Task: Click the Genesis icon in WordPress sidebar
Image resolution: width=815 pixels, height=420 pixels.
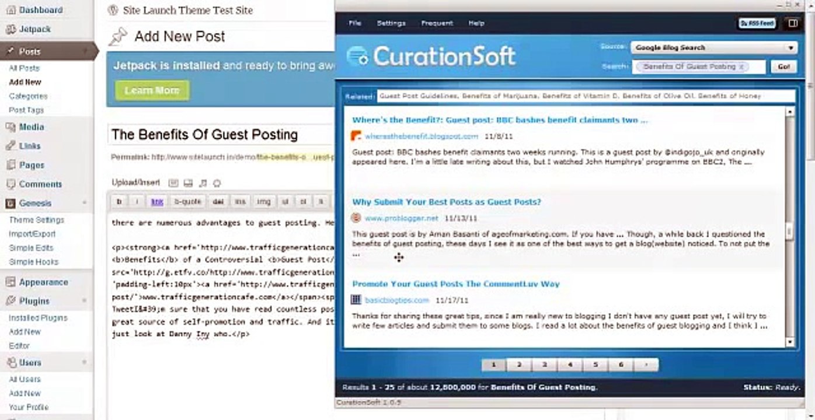Action: pyautogui.click(x=10, y=204)
